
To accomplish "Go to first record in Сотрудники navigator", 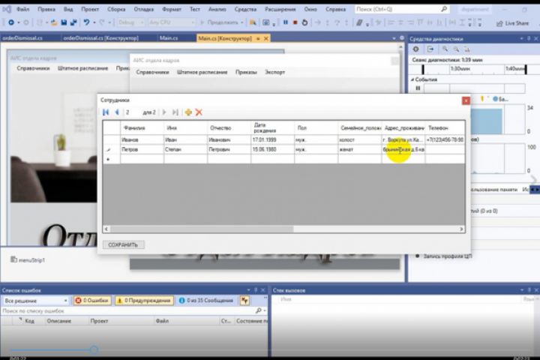I will pyautogui.click(x=106, y=112).
